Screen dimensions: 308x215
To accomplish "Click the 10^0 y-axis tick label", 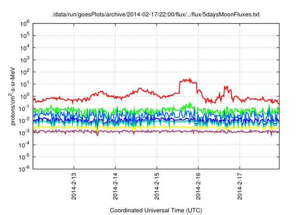I will 25,96.
